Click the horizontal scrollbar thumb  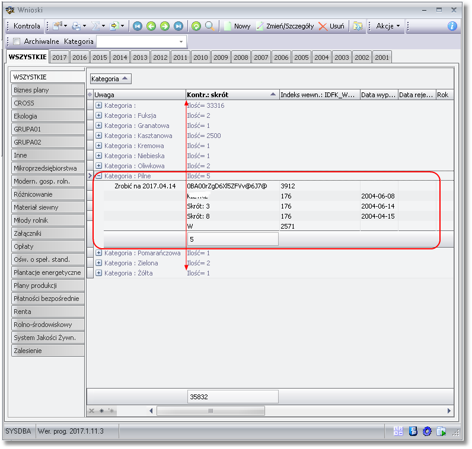pyautogui.click(x=211, y=410)
